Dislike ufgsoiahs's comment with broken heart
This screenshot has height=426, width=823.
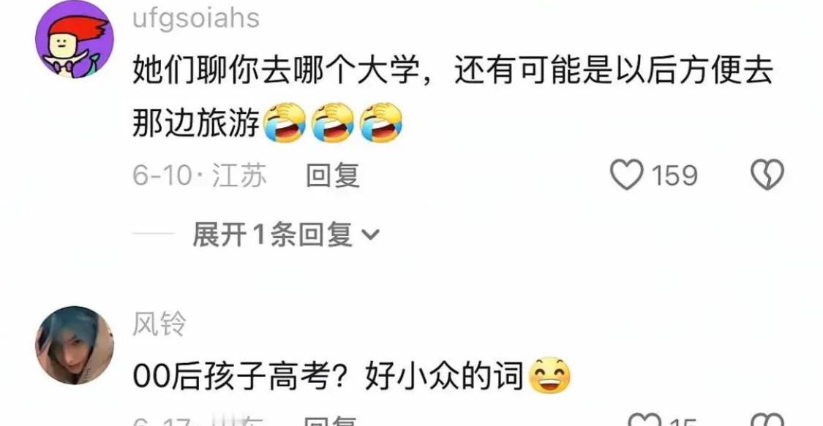767,175
